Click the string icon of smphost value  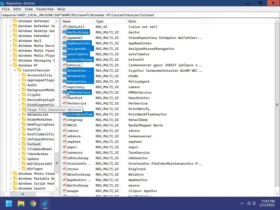[64, 141]
